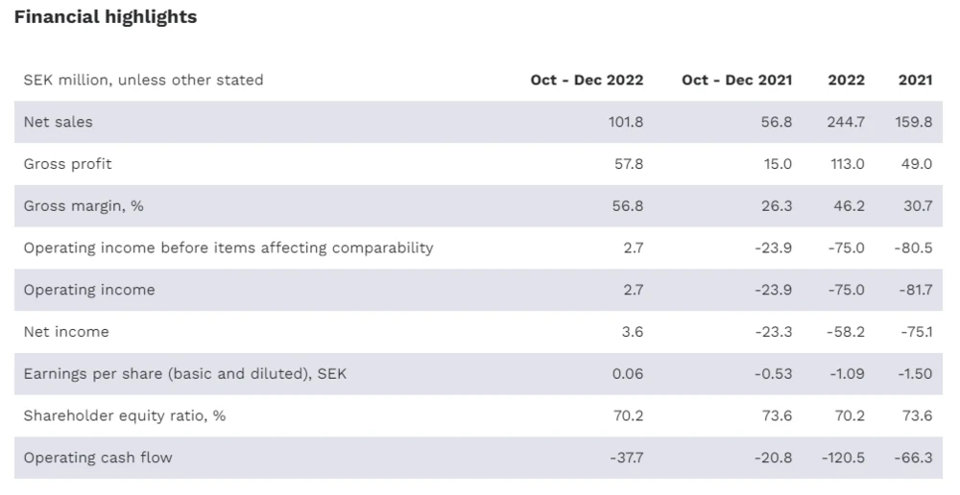Click the SEK million, unless other stated note
960x495 pixels.
143,80
